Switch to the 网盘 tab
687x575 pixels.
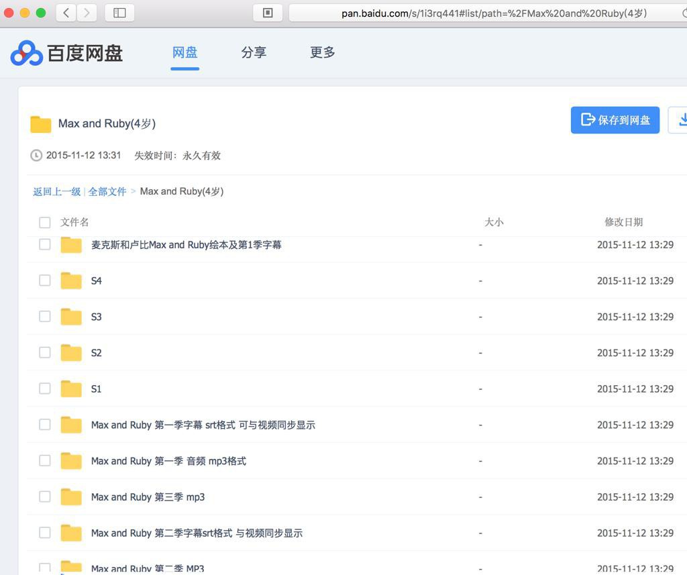(185, 52)
